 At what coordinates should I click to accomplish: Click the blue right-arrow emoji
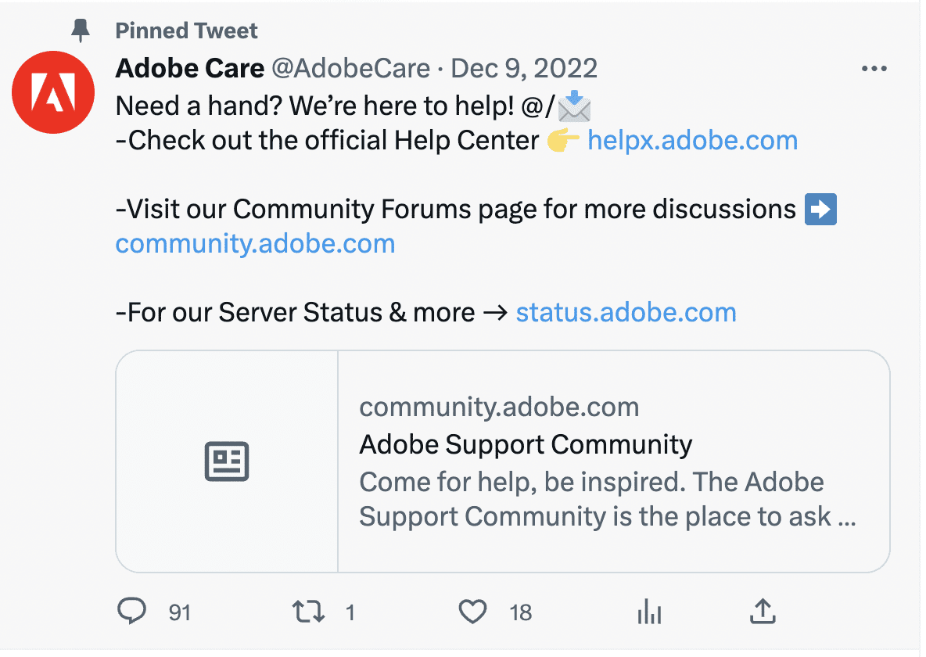tap(820, 210)
